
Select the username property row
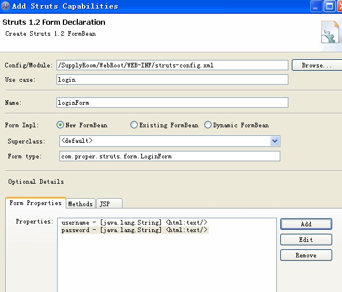134,222
